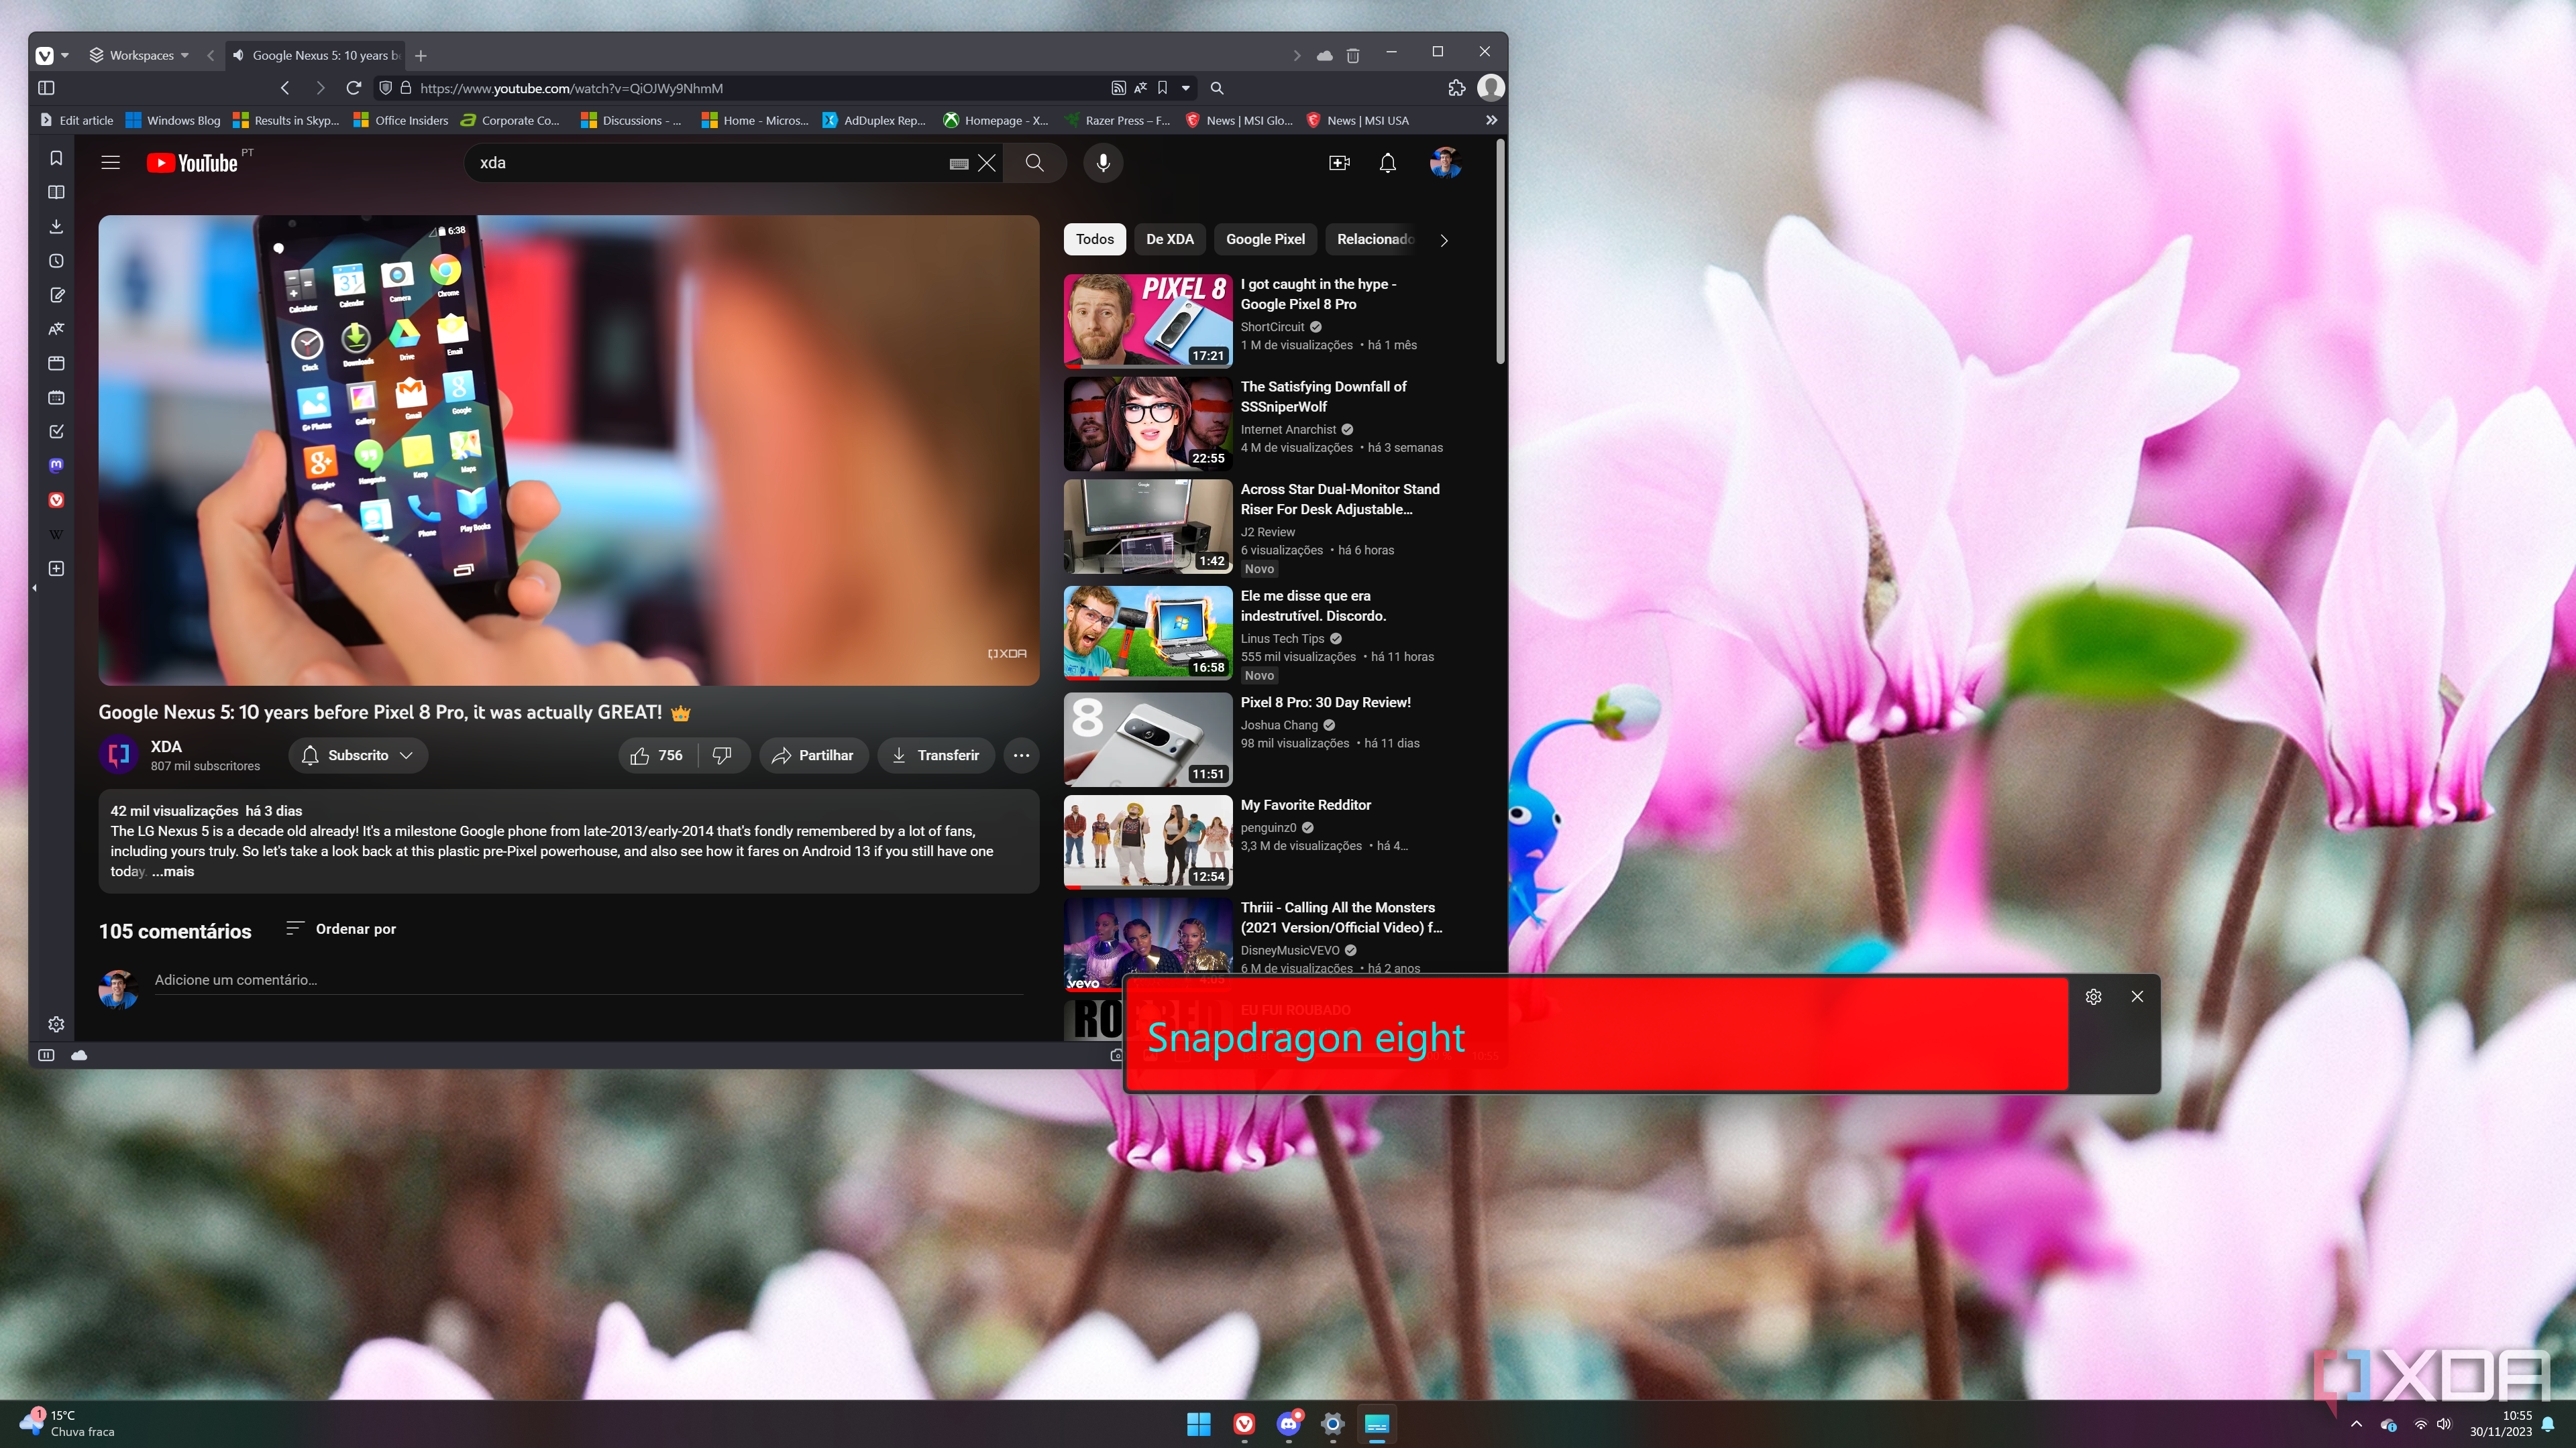Open the video's three-dot more actions menu
Image resolution: width=2576 pixels, height=1448 pixels.
tap(1021, 756)
